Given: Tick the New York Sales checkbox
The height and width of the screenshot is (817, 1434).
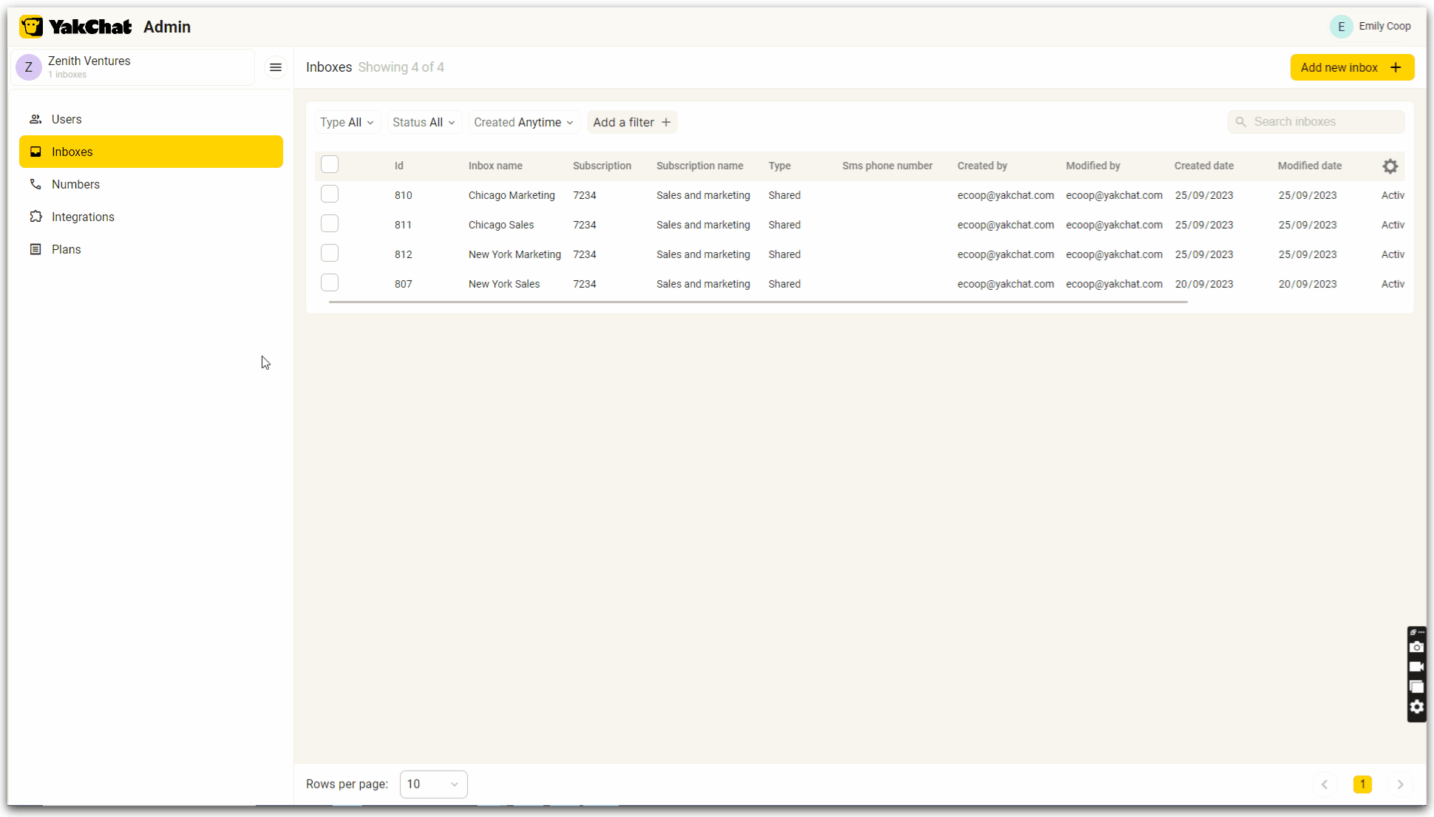Looking at the screenshot, I should (x=330, y=283).
